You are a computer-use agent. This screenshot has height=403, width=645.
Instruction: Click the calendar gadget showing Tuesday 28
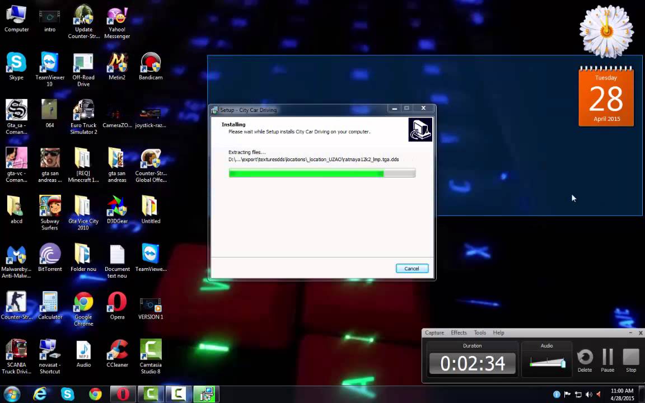[606, 97]
